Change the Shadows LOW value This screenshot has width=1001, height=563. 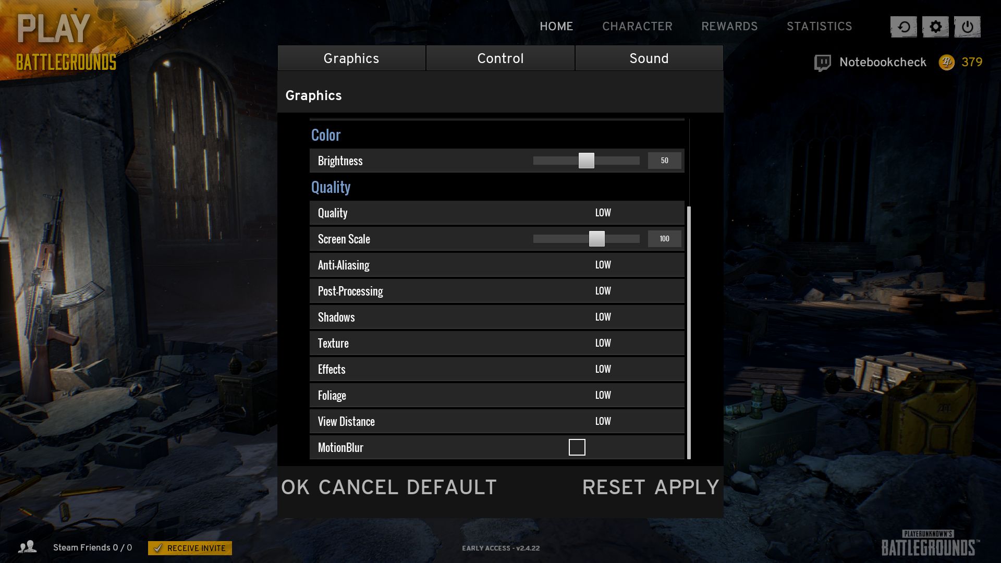tap(603, 317)
